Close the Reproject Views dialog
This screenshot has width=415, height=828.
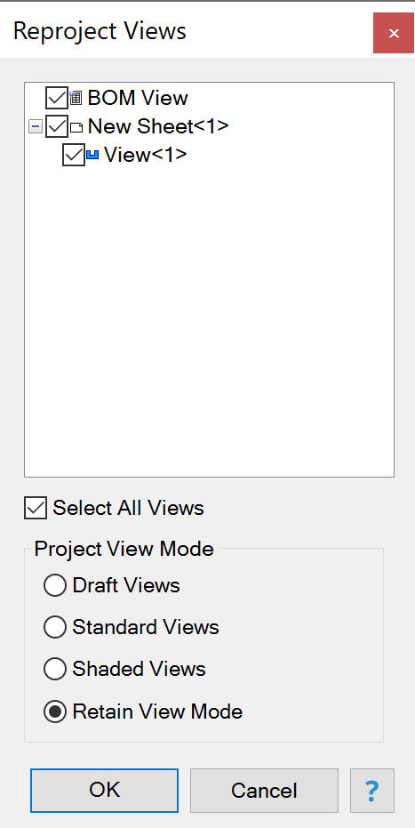394,33
